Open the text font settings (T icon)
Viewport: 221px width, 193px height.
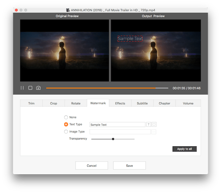pos(148,125)
